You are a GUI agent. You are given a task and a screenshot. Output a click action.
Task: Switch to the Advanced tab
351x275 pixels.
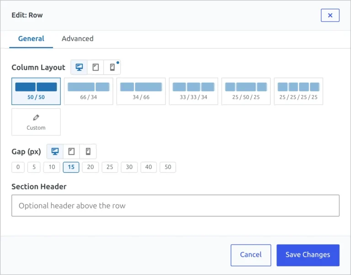tap(77, 38)
